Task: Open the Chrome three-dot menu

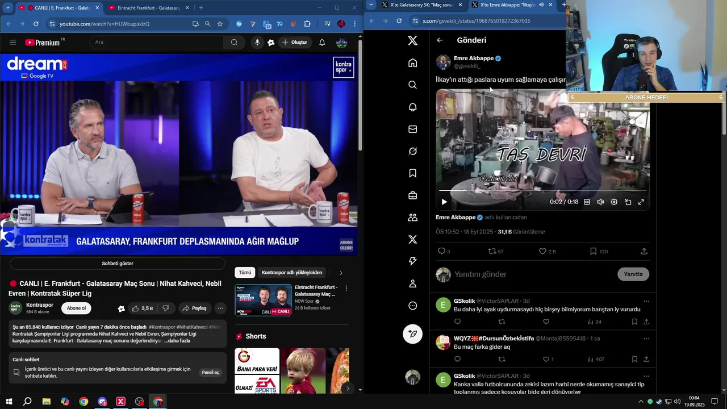Action: [x=355, y=24]
